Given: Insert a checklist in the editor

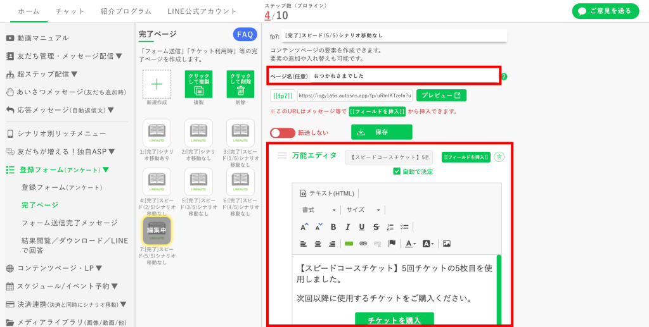Looking at the screenshot, I should (x=404, y=226).
